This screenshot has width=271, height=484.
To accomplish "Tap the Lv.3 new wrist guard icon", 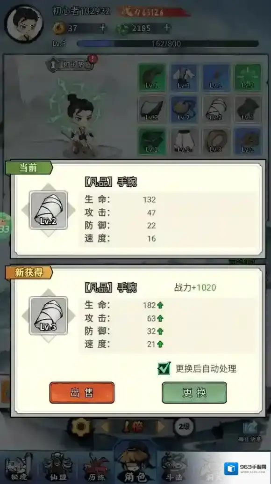I will pyautogui.click(x=48, y=315).
